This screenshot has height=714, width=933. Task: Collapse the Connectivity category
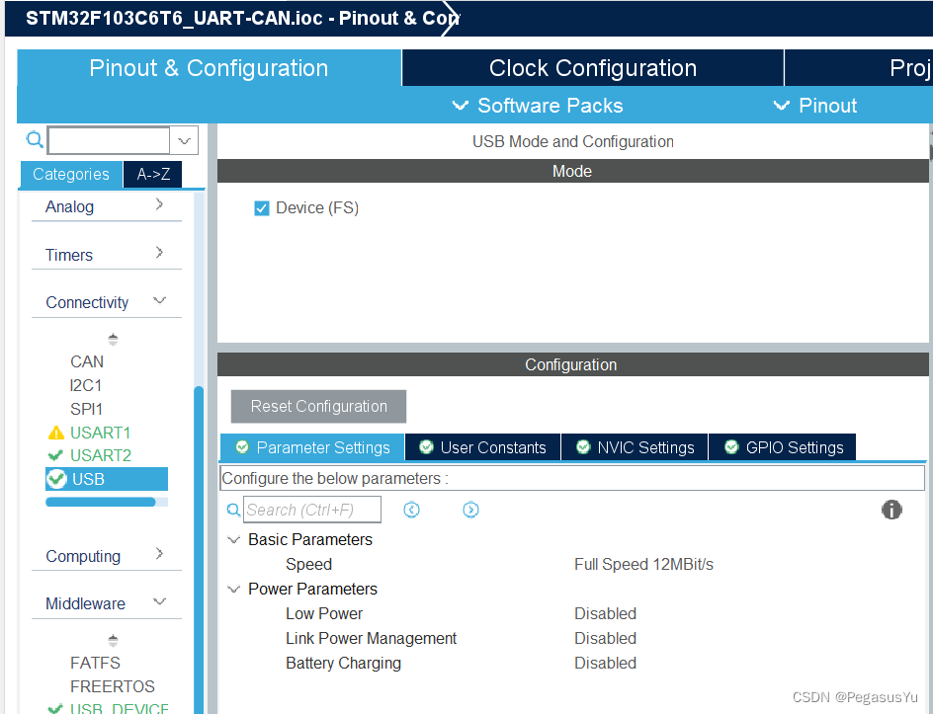[x=159, y=300]
